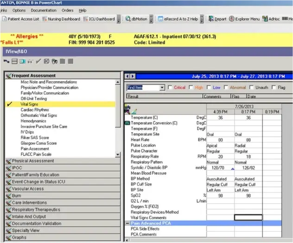The image size is (293, 243).
Task: Open the Orders menu
Action: click(x=68, y=10)
